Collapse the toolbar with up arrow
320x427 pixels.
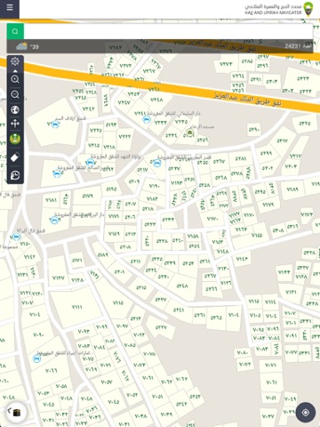tap(15, 71)
